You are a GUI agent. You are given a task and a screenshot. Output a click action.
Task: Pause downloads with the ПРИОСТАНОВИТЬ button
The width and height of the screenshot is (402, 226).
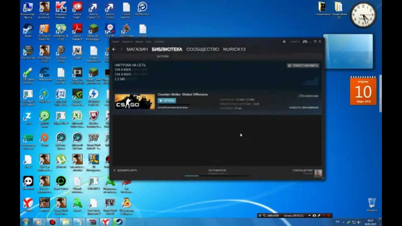coord(303,66)
